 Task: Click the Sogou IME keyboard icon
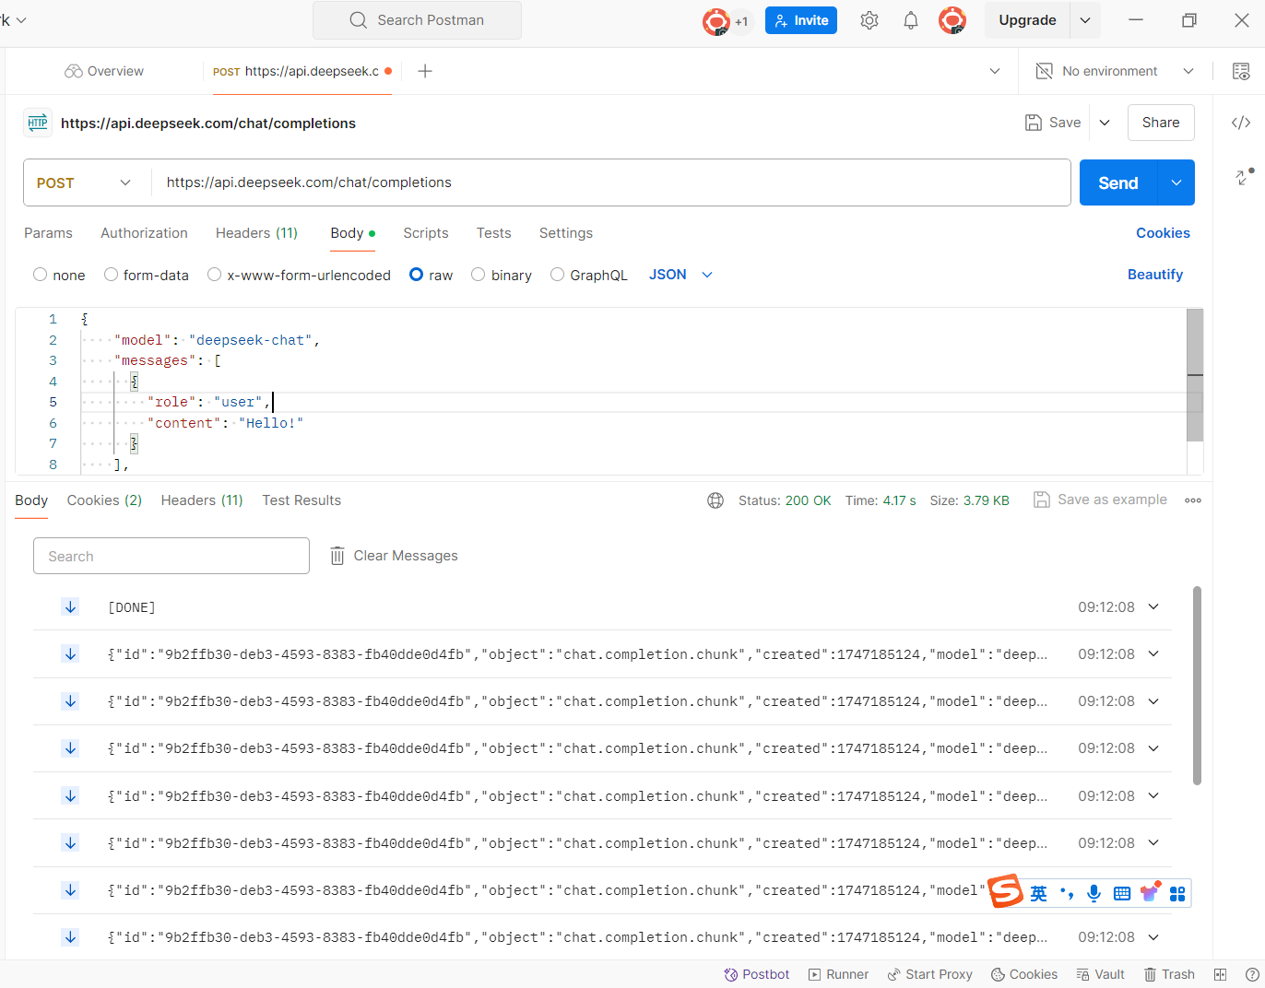pos(1122,893)
